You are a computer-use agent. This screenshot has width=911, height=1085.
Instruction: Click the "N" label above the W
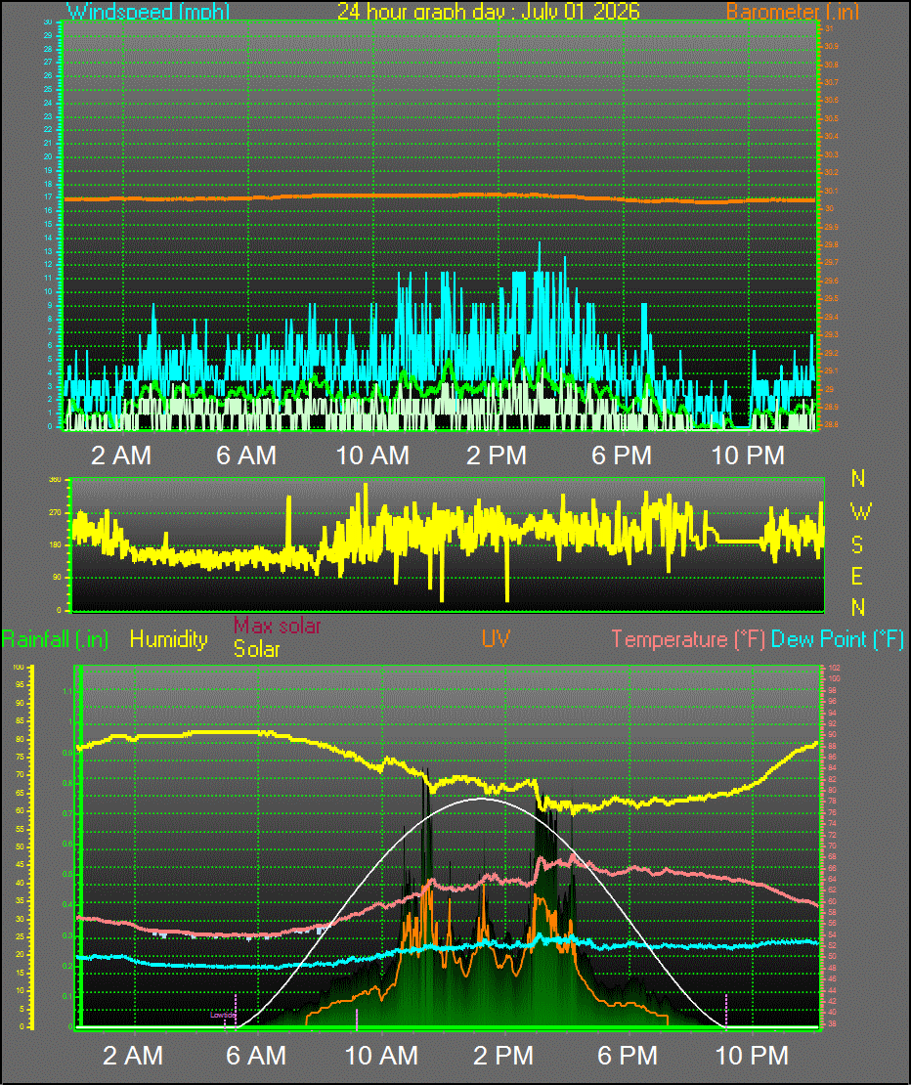[x=858, y=478]
